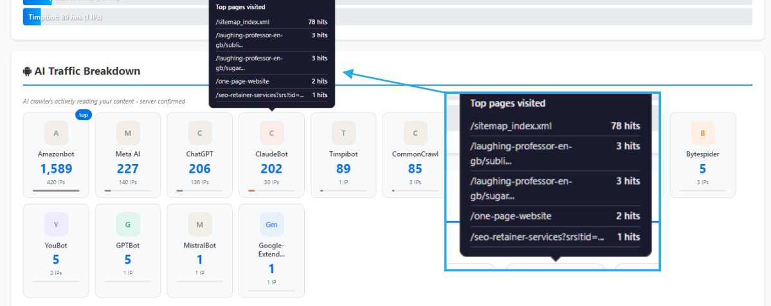Click the ClaudeBot 'C' avatar icon
The height and width of the screenshot is (306, 771).
272,133
